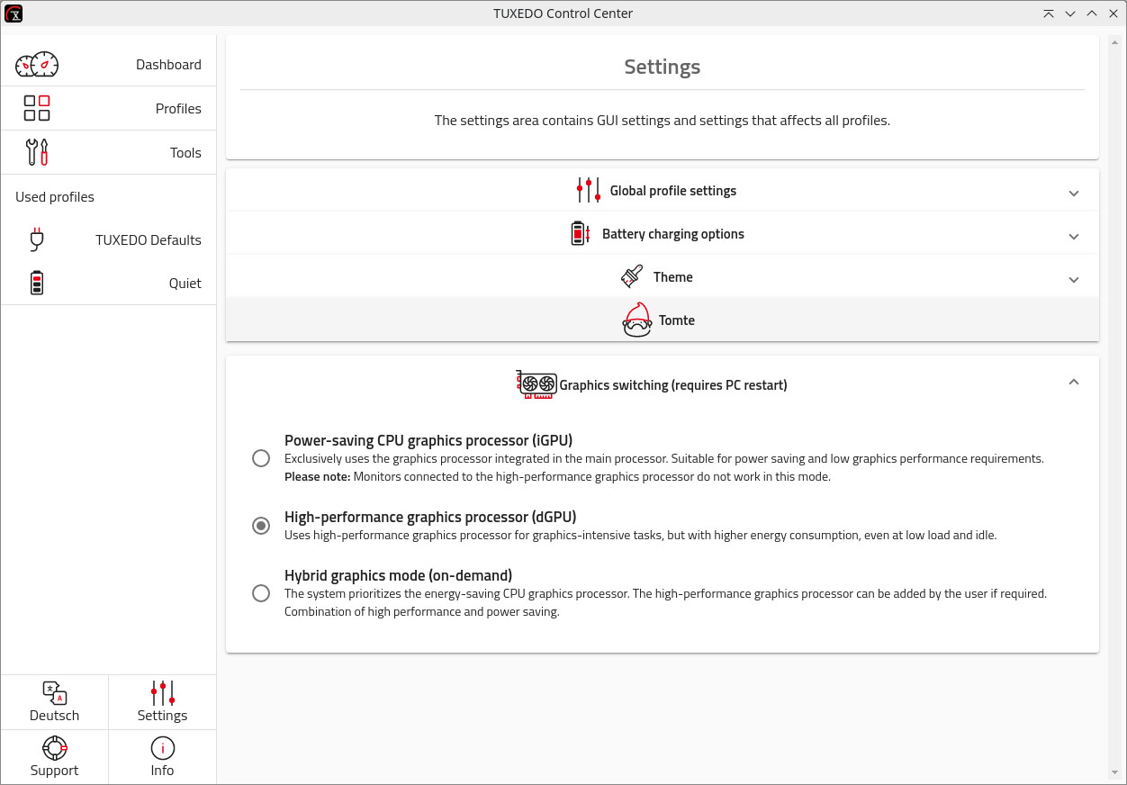The width and height of the screenshot is (1127, 785).
Task: Select the Quiet profile label
Action: pyautogui.click(x=185, y=284)
